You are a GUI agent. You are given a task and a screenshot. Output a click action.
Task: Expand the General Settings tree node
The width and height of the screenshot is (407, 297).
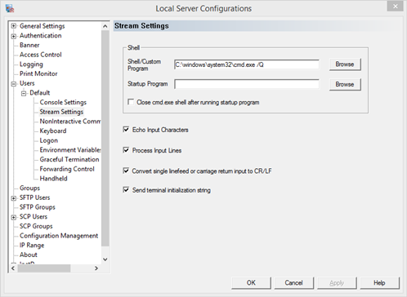pyautogui.click(x=13, y=26)
